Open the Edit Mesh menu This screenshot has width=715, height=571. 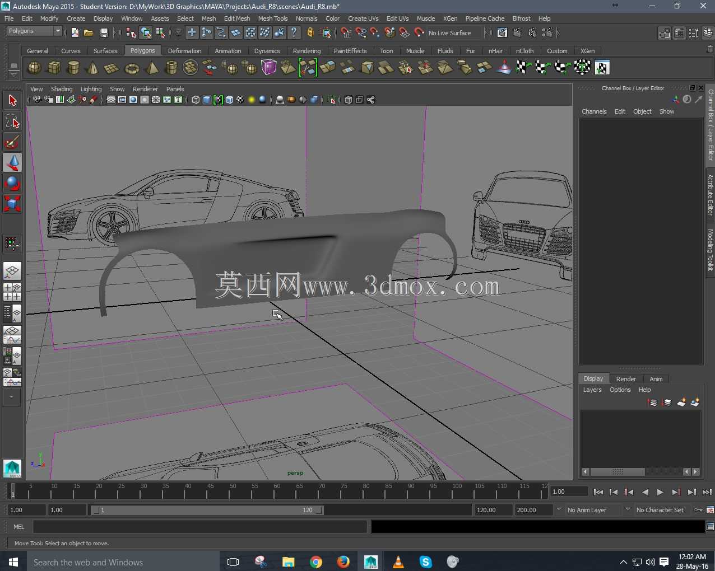pos(237,18)
